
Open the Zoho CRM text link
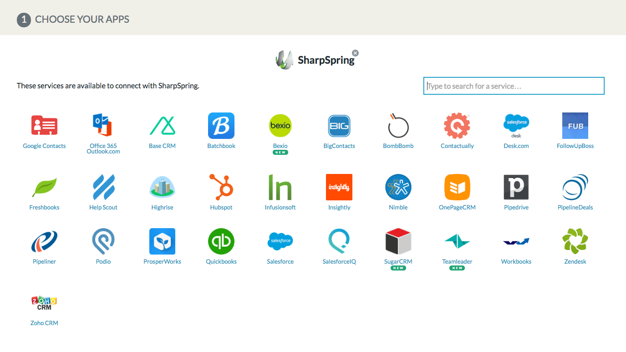pos(44,323)
